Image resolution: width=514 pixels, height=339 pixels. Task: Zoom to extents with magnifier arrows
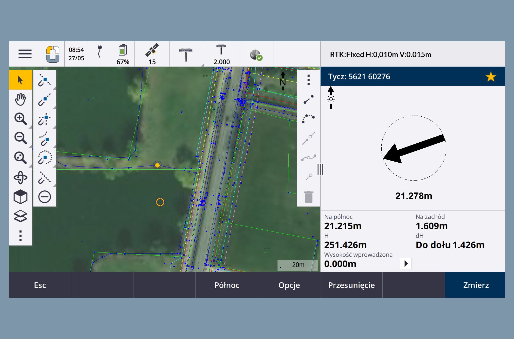pos(20,158)
